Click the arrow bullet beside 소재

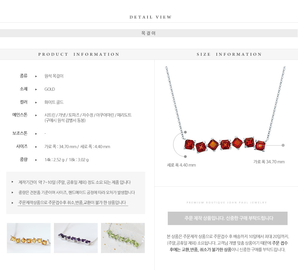tap(36, 89)
